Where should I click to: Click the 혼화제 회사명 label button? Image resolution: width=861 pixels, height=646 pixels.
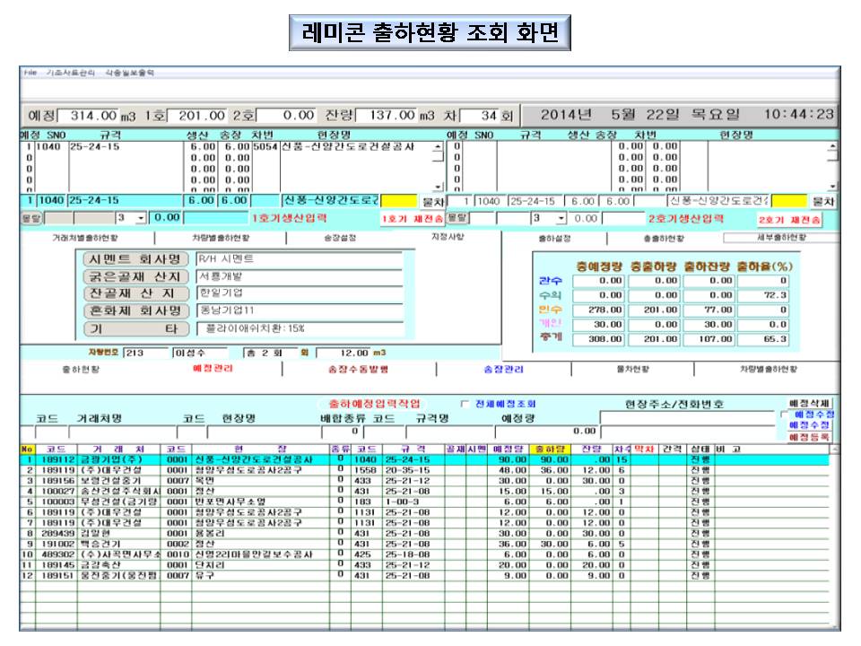click(x=135, y=311)
